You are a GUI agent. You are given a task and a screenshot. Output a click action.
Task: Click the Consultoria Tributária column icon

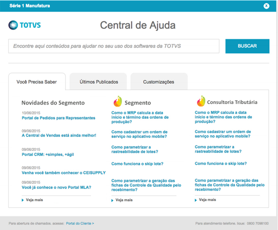tap(201, 101)
